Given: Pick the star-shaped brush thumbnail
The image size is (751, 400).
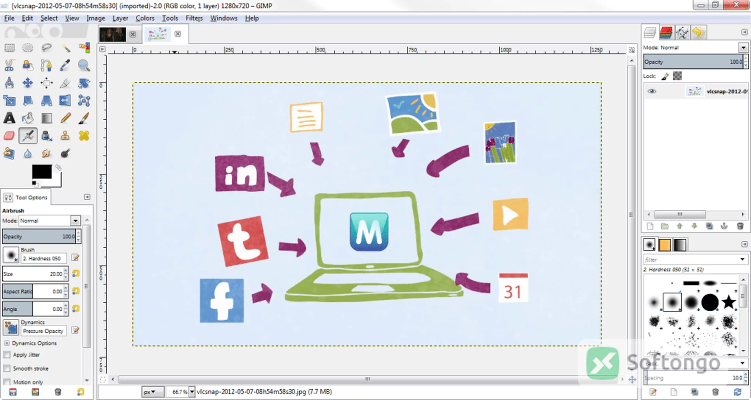Looking at the screenshot, I should pos(729,302).
